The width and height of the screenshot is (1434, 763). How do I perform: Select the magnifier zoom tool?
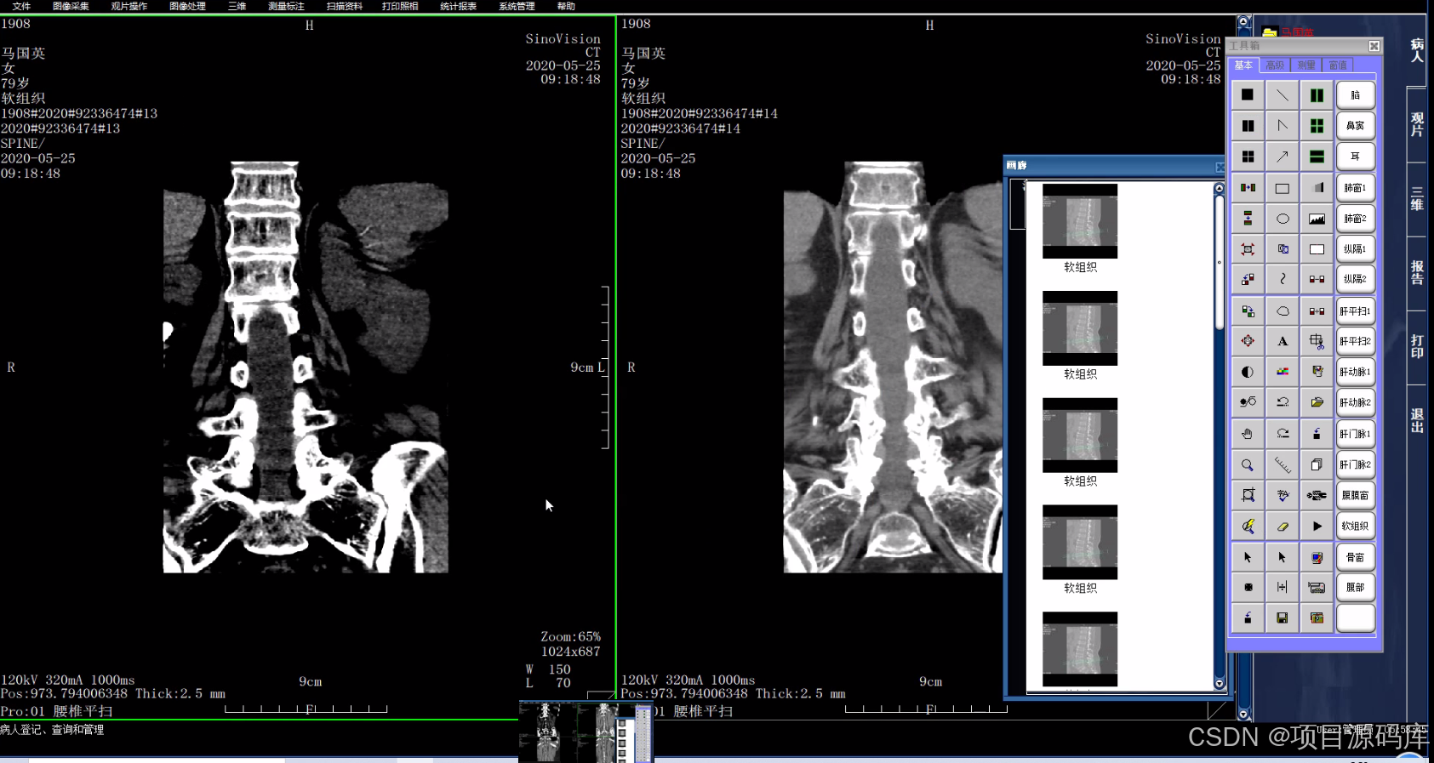[x=1248, y=464]
